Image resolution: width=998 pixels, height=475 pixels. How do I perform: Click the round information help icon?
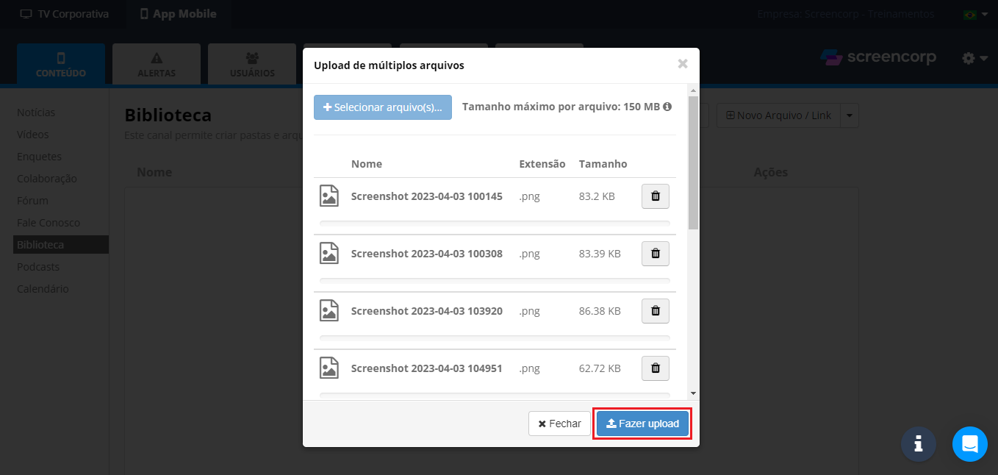pyautogui.click(x=918, y=444)
